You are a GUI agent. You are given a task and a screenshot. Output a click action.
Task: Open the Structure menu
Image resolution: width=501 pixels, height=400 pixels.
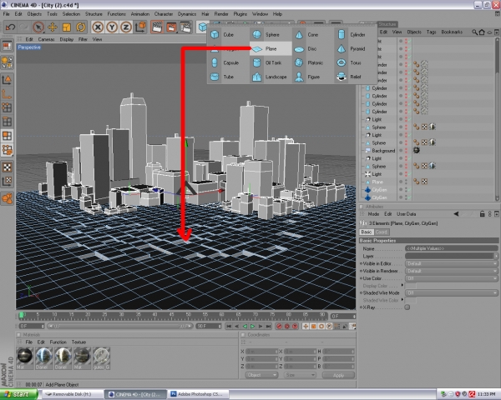pyautogui.click(x=94, y=14)
